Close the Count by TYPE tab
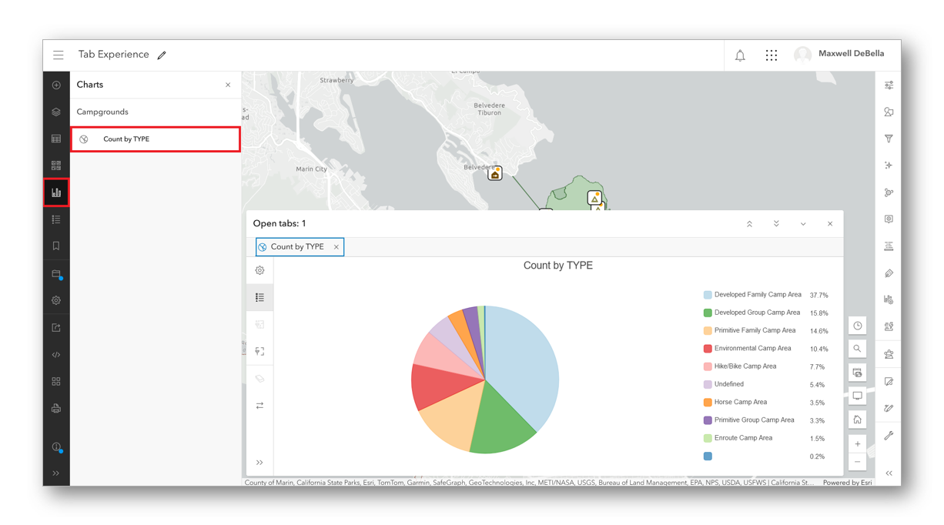The image size is (944, 525). [x=336, y=247]
